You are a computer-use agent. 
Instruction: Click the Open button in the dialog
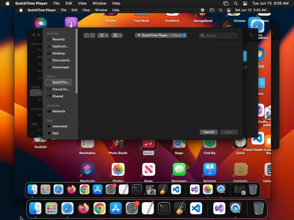point(229,132)
